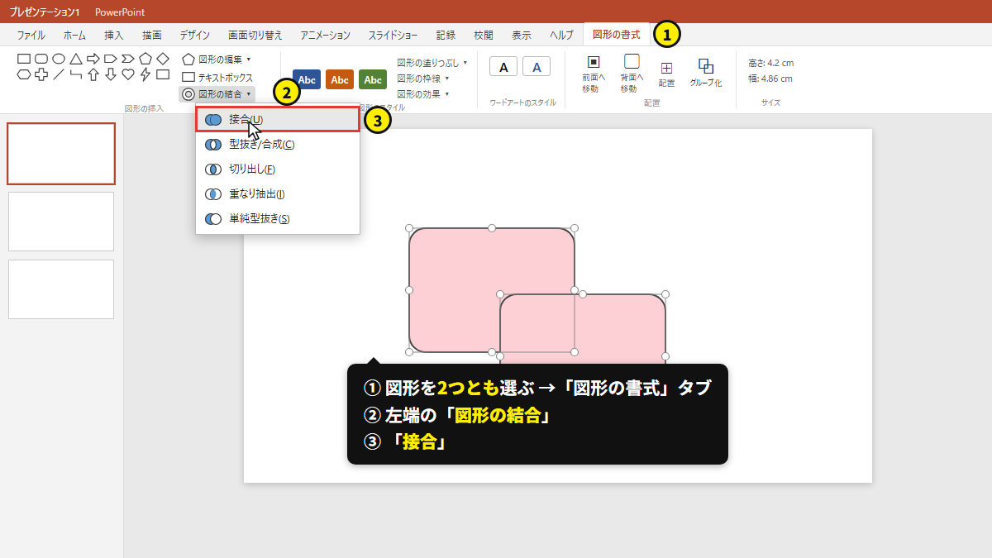Click 前面へ移動 bring forward button

tap(593, 74)
